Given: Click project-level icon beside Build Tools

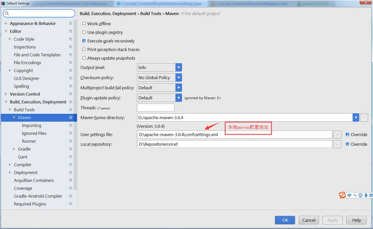Looking at the screenshot, I should (71, 109).
